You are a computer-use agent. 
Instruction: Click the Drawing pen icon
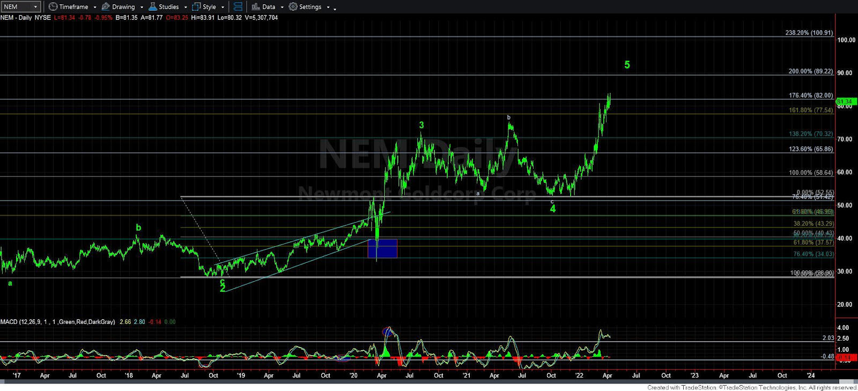point(106,7)
